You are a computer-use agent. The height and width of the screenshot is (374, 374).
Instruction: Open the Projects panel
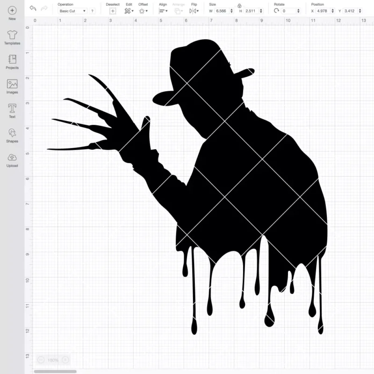[12, 62]
